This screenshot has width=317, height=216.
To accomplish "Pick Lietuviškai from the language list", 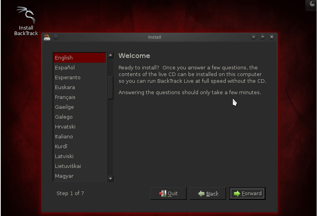I will tap(79, 166).
